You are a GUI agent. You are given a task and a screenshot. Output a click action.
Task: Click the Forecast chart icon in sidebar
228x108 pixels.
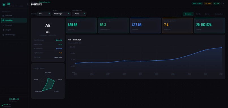3,25
